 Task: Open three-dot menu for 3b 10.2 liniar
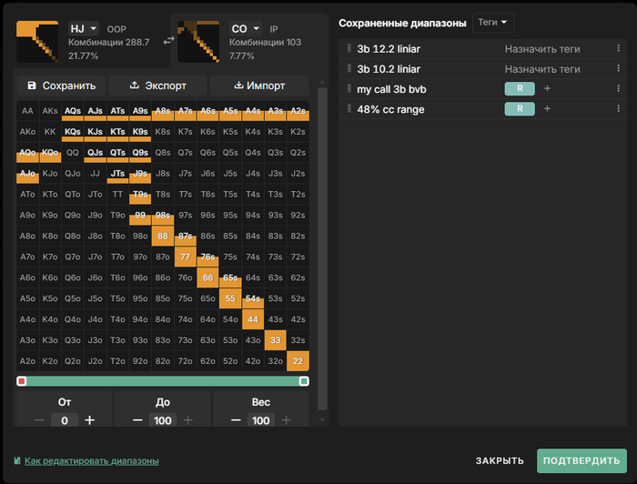[618, 68]
